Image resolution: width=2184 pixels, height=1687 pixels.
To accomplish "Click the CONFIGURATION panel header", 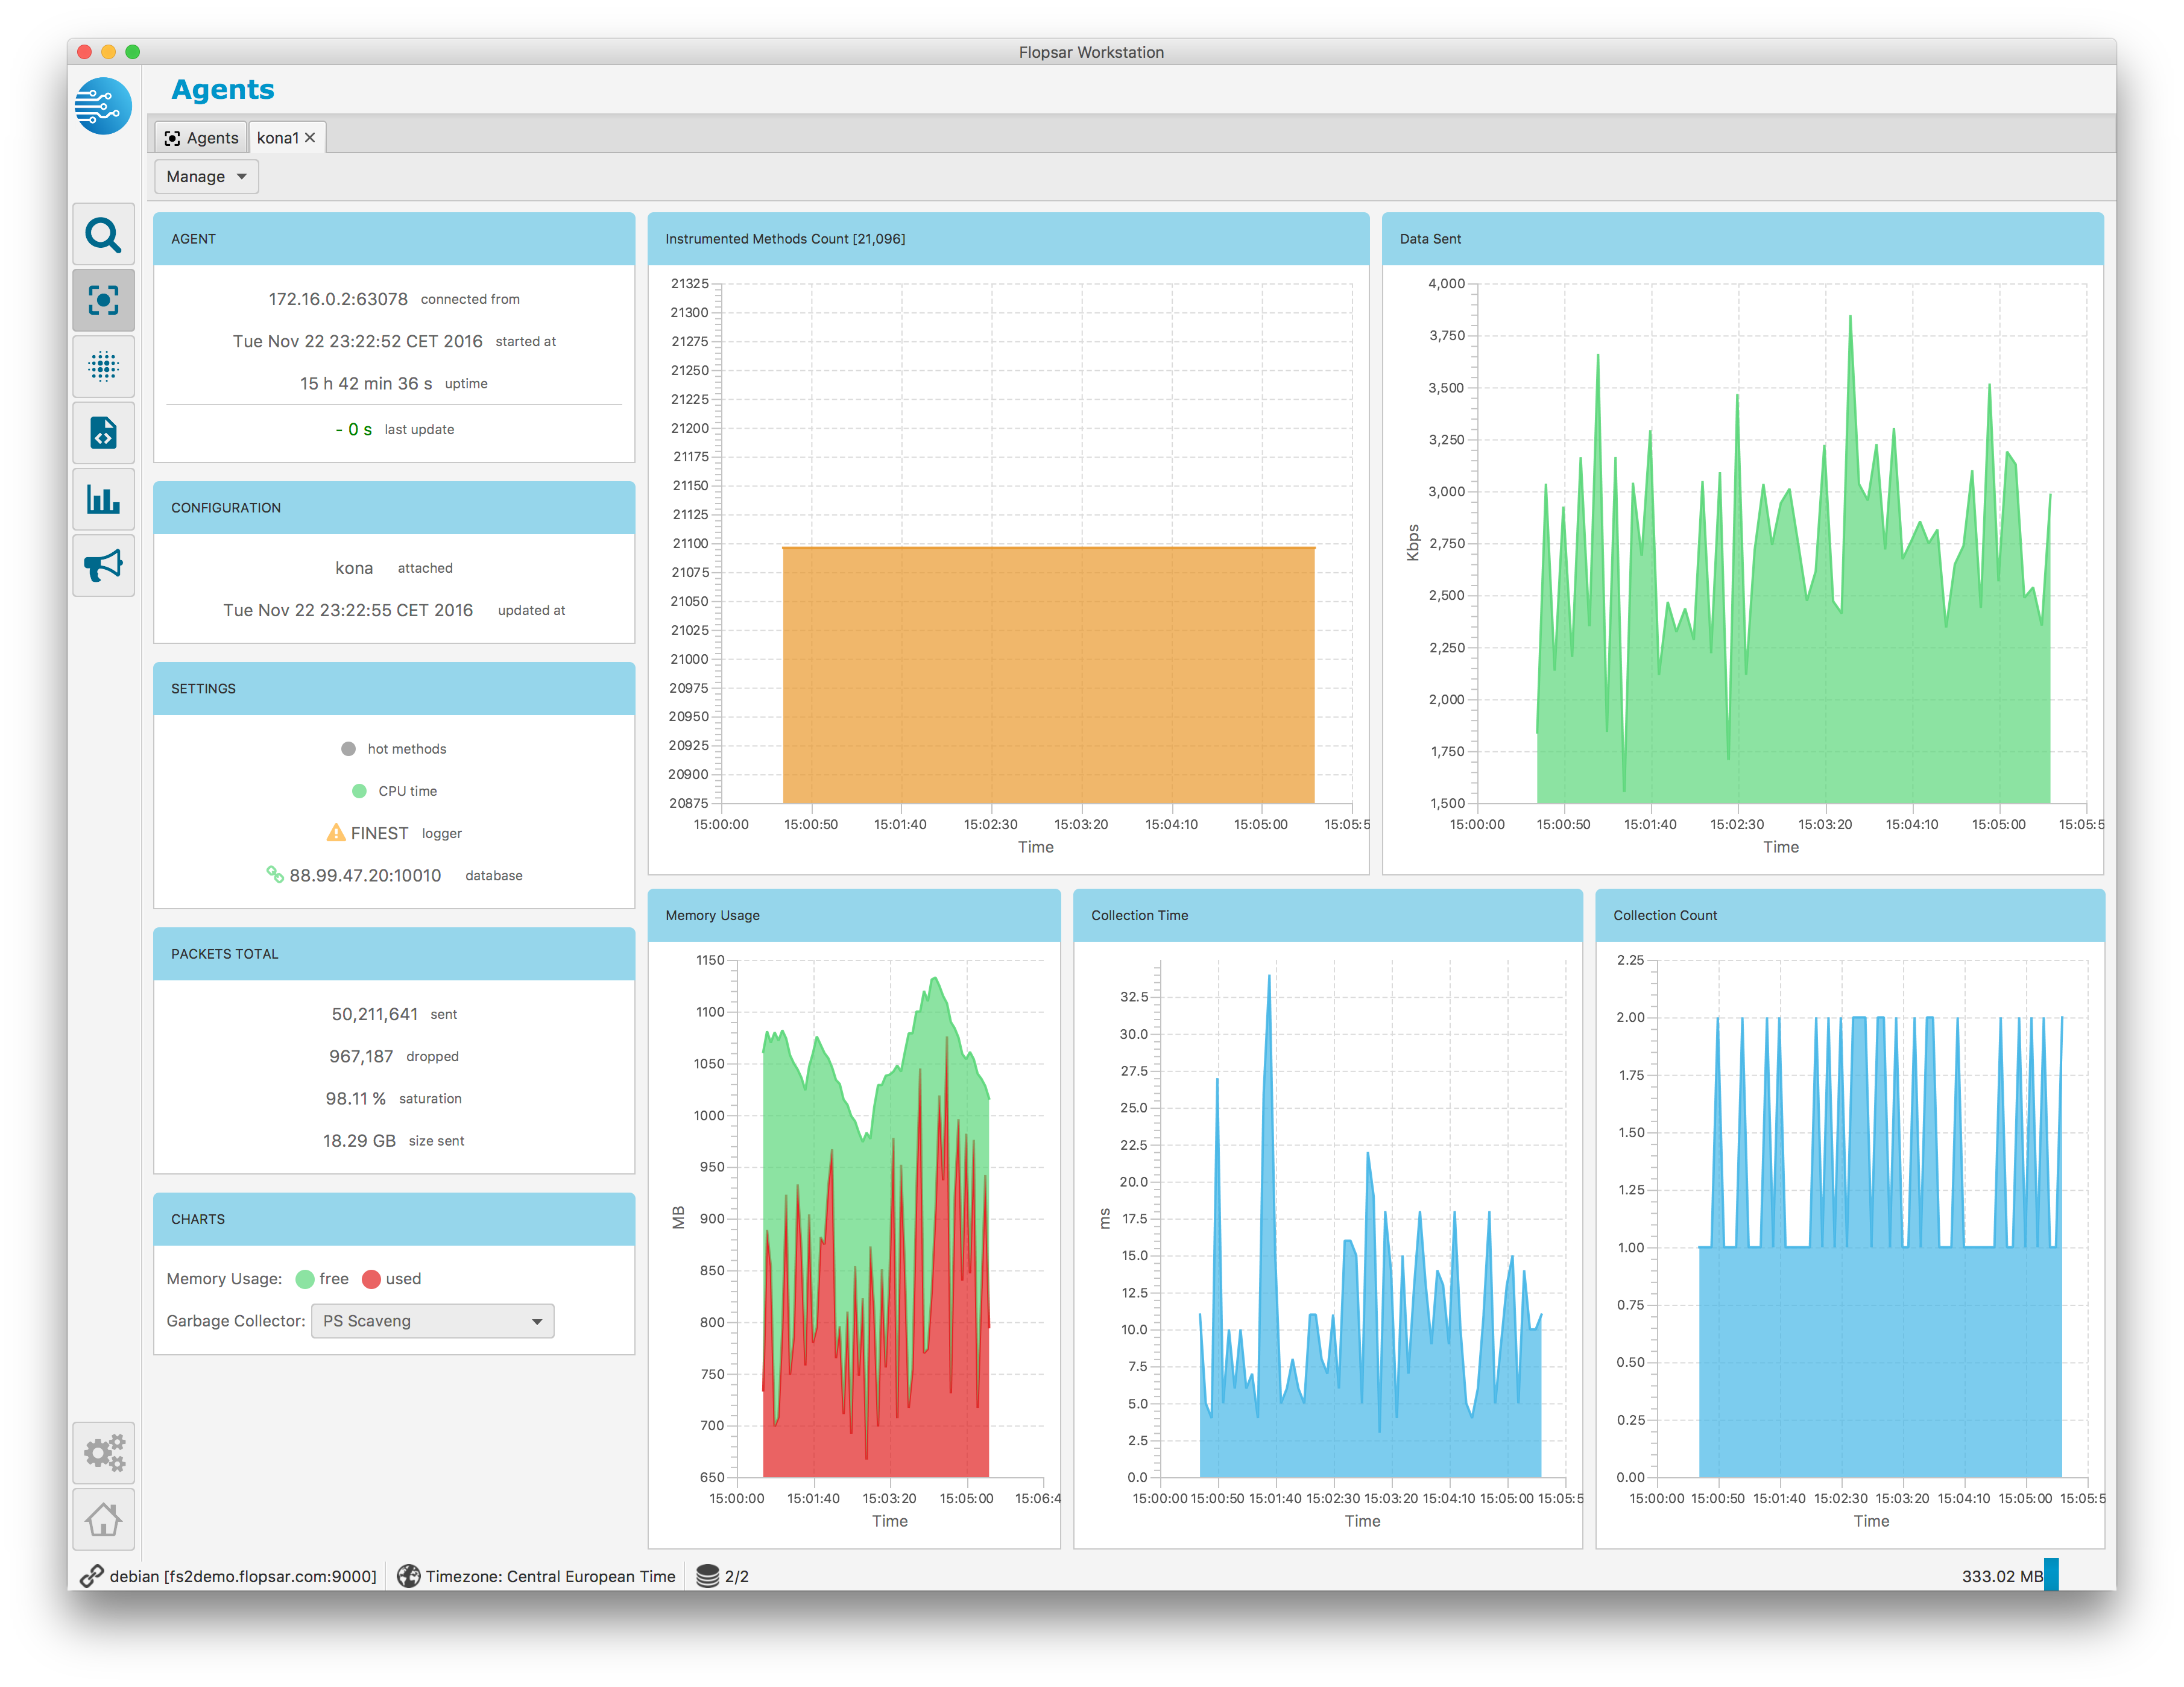I will 394,508.
